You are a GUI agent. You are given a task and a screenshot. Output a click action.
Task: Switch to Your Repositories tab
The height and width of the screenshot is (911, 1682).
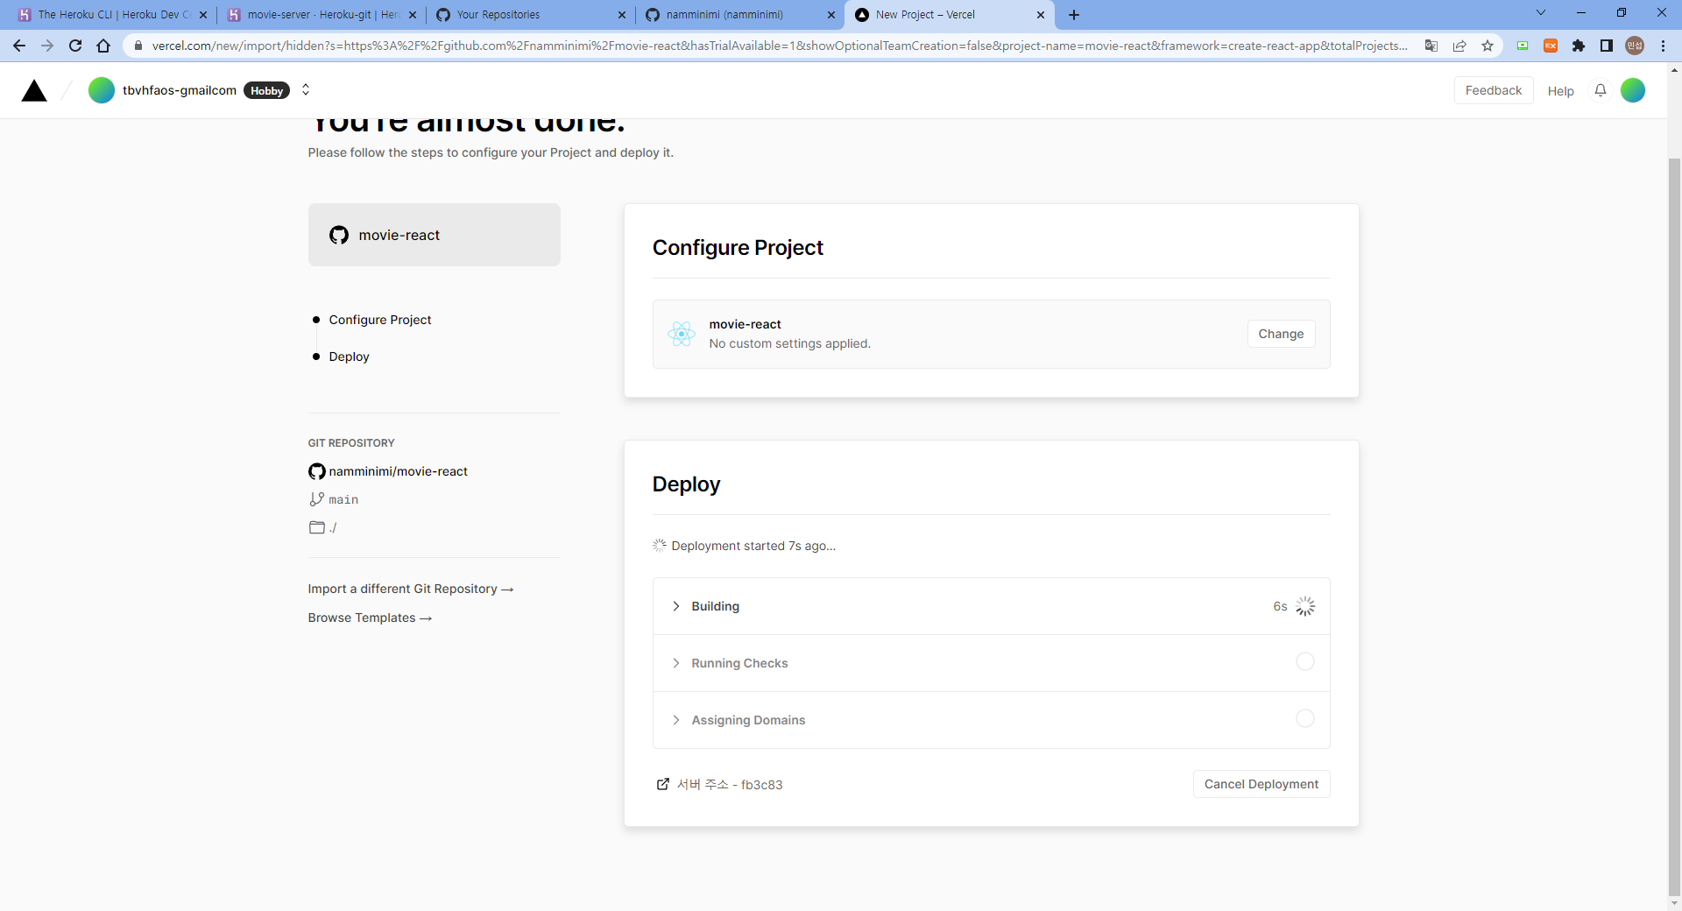click(529, 15)
